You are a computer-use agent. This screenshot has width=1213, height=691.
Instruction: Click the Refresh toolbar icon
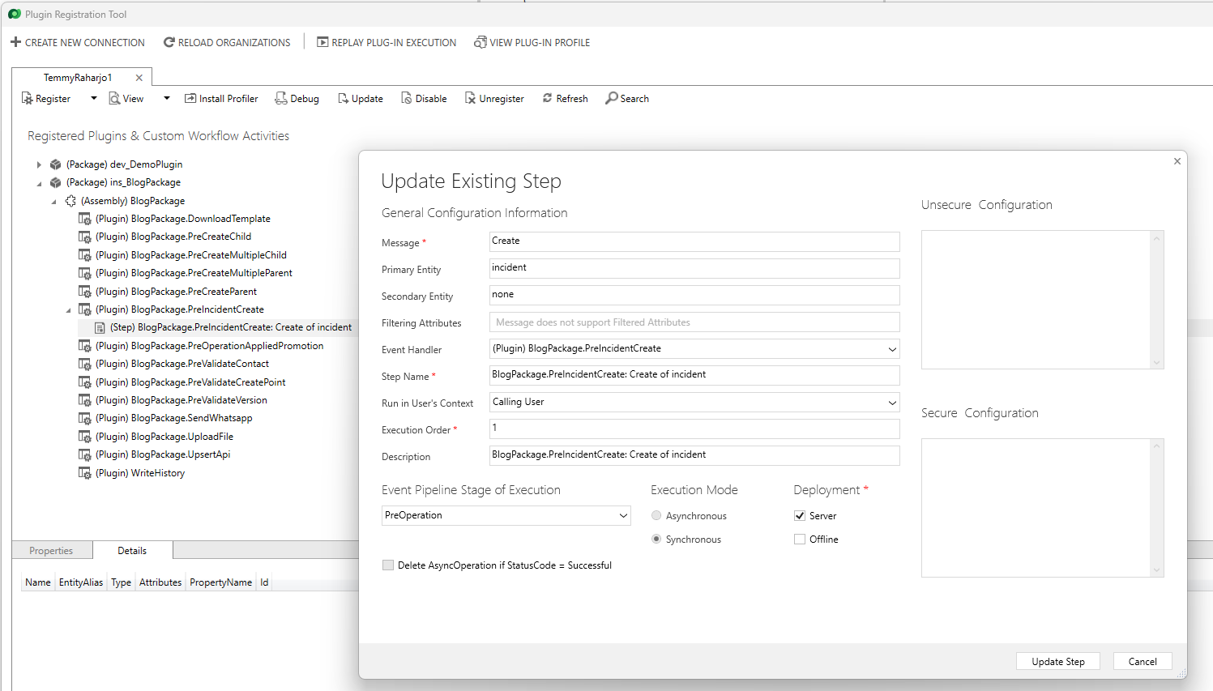tap(548, 98)
